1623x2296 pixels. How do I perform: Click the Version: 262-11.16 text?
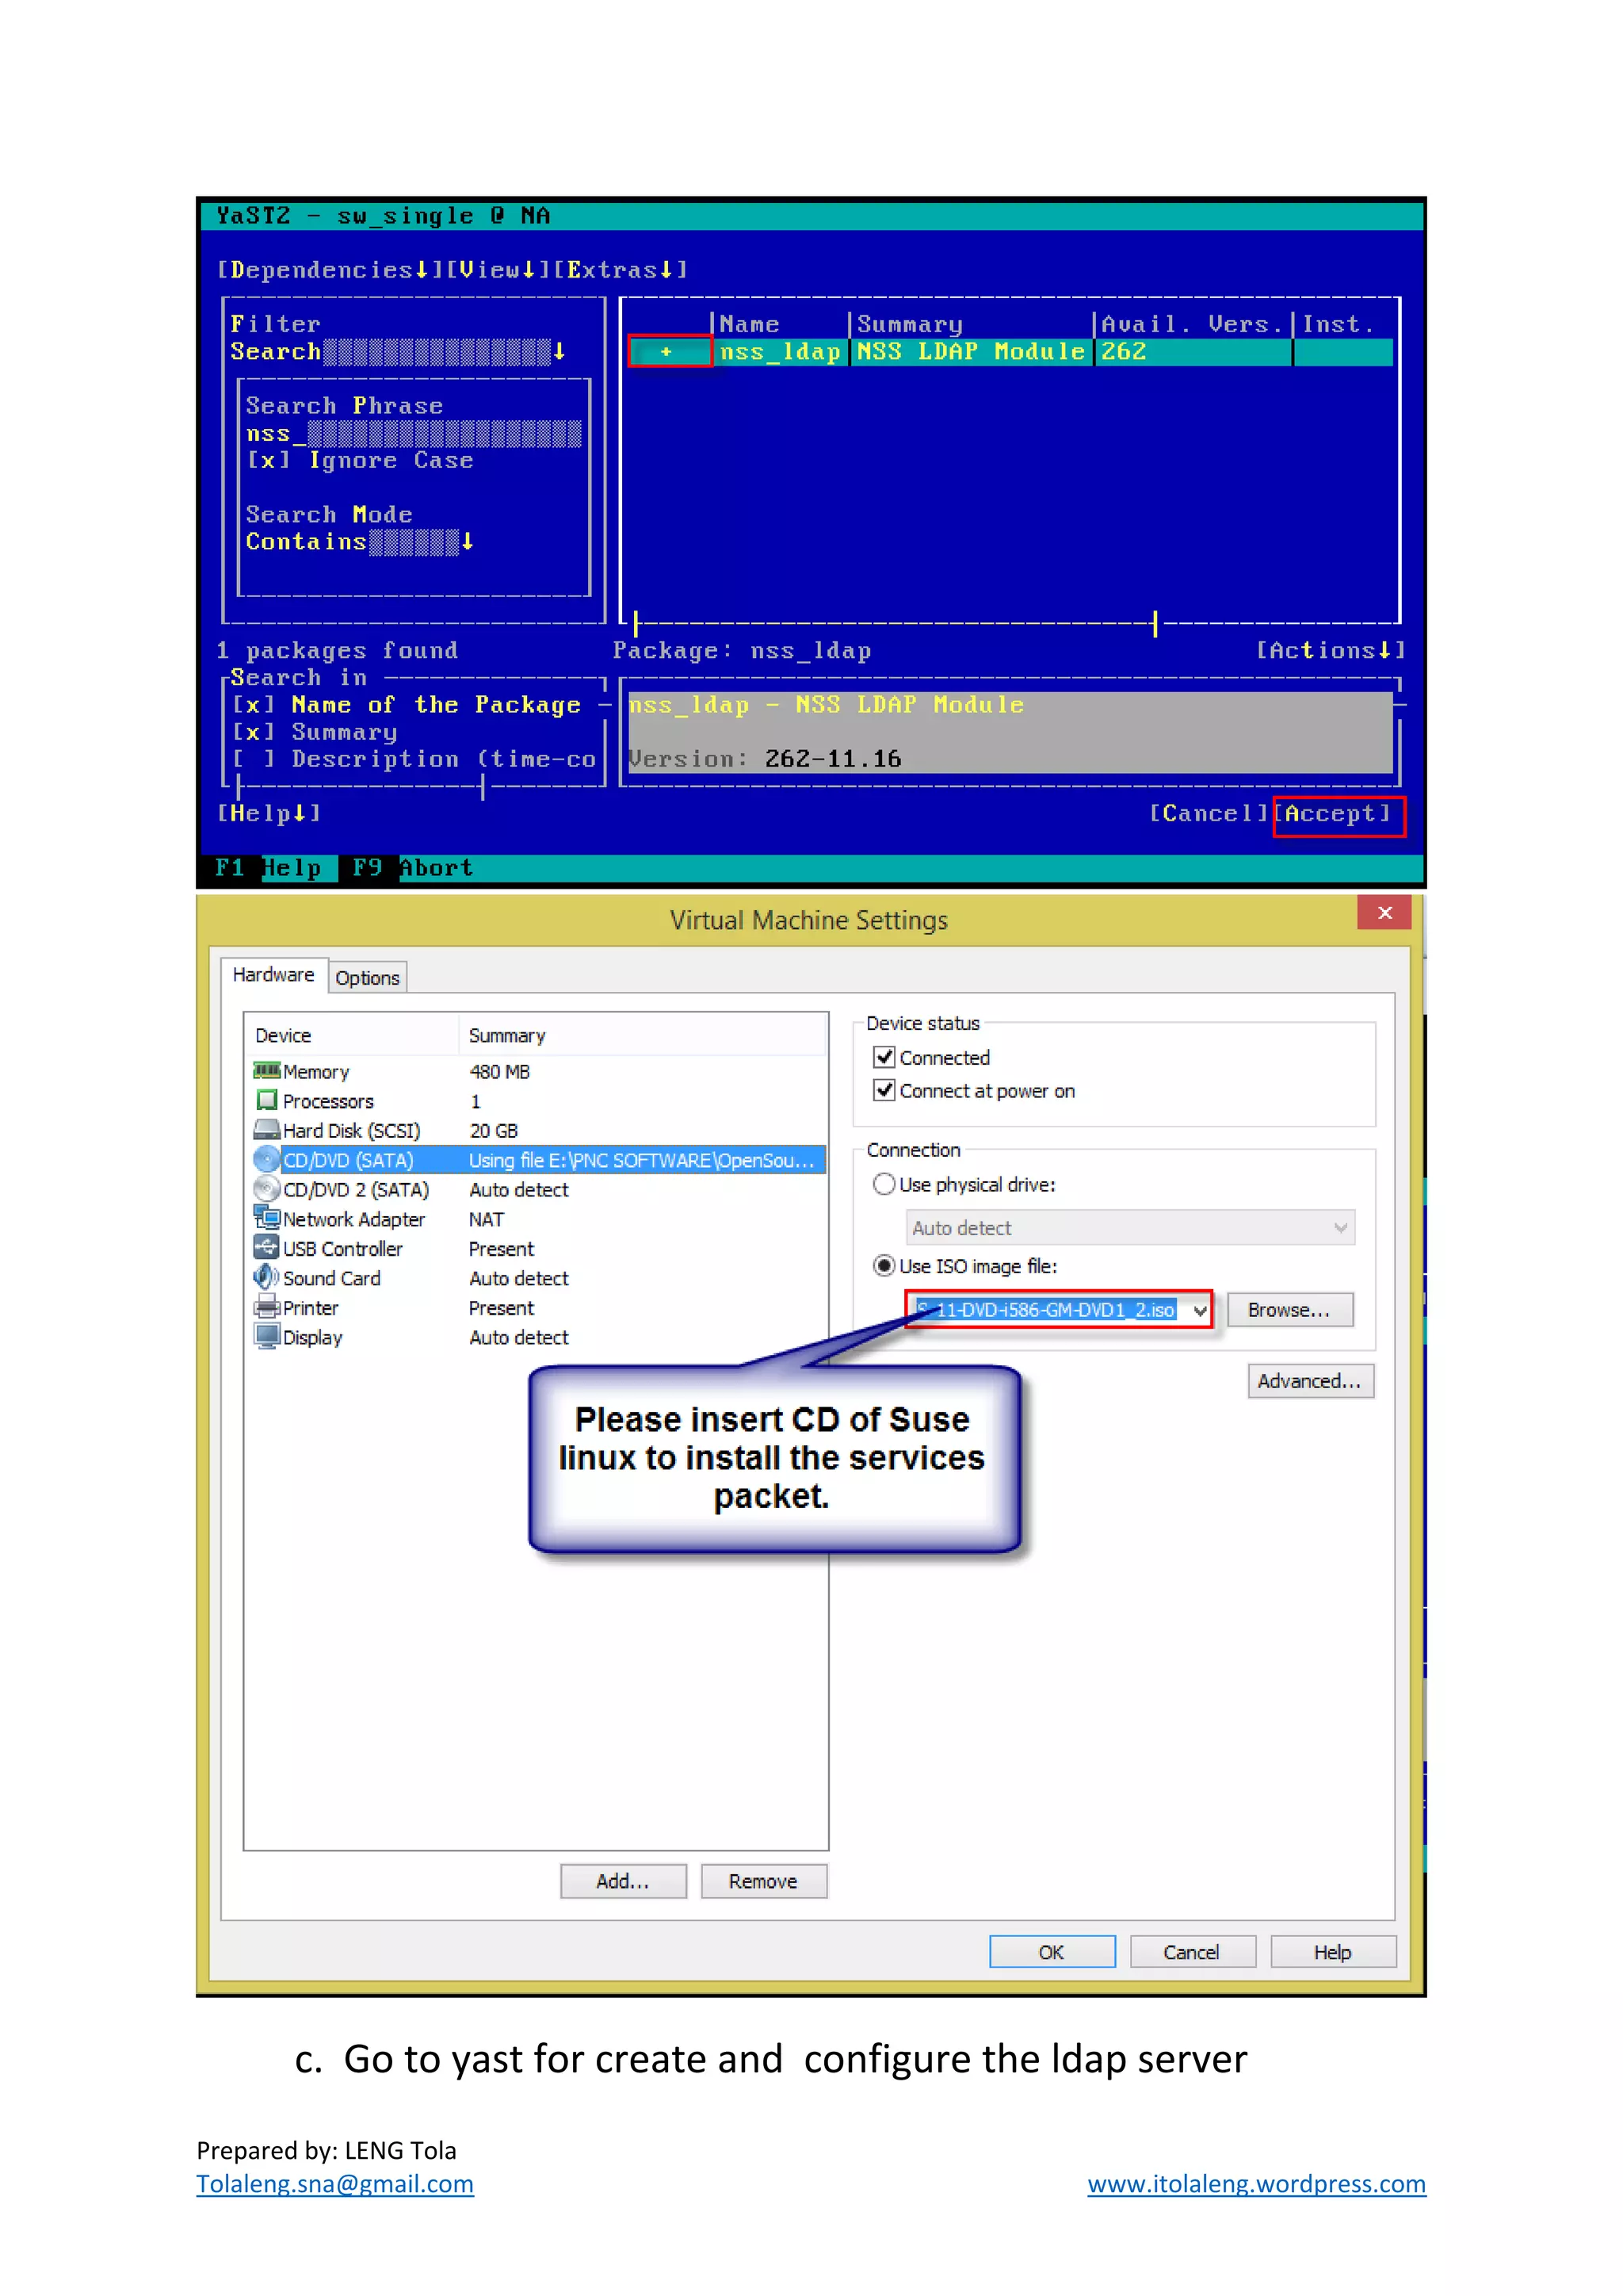pyautogui.click(x=765, y=759)
